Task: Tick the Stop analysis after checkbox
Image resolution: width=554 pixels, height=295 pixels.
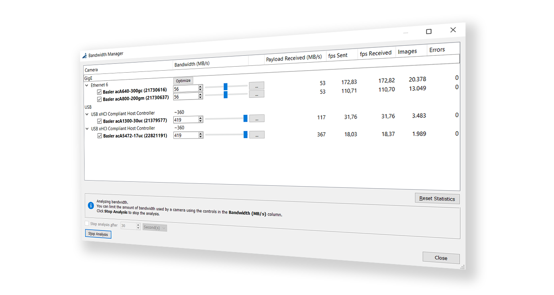Action: (x=87, y=224)
